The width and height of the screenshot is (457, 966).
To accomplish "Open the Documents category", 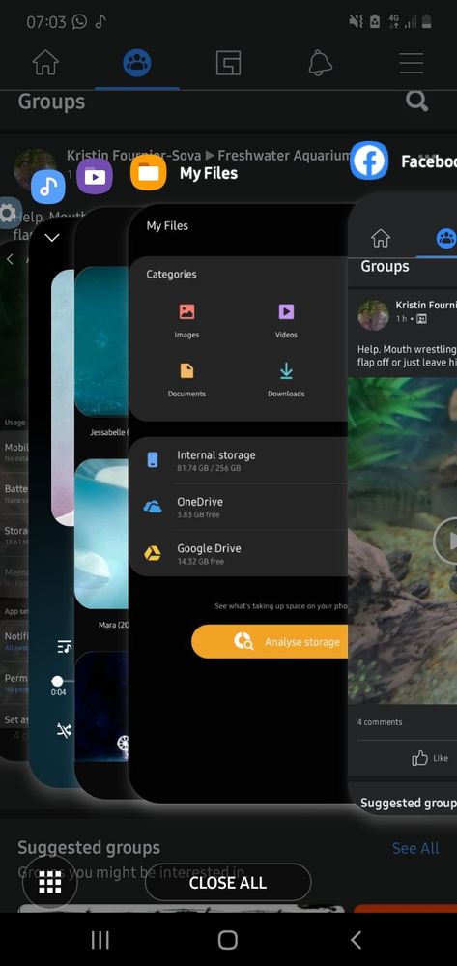I will tap(186, 379).
